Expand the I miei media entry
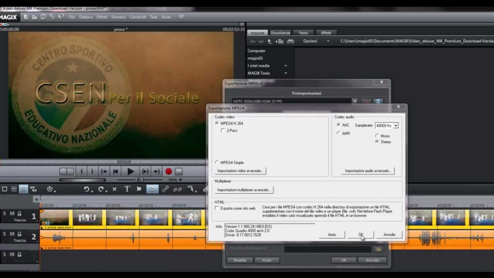 coord(286,66)
